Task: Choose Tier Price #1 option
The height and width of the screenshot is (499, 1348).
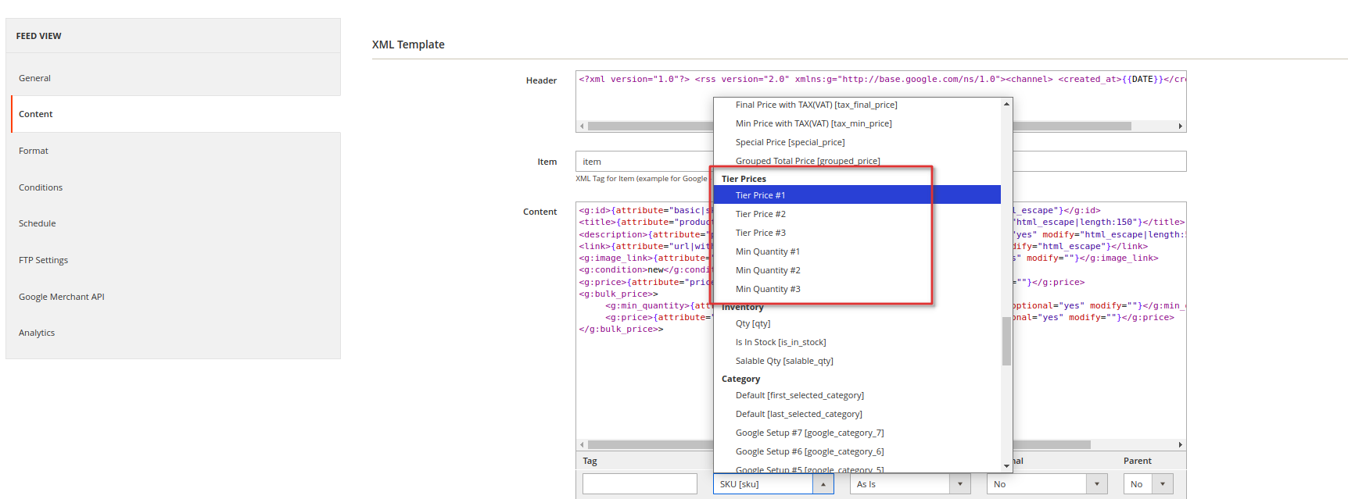Action: pos(857,195)
